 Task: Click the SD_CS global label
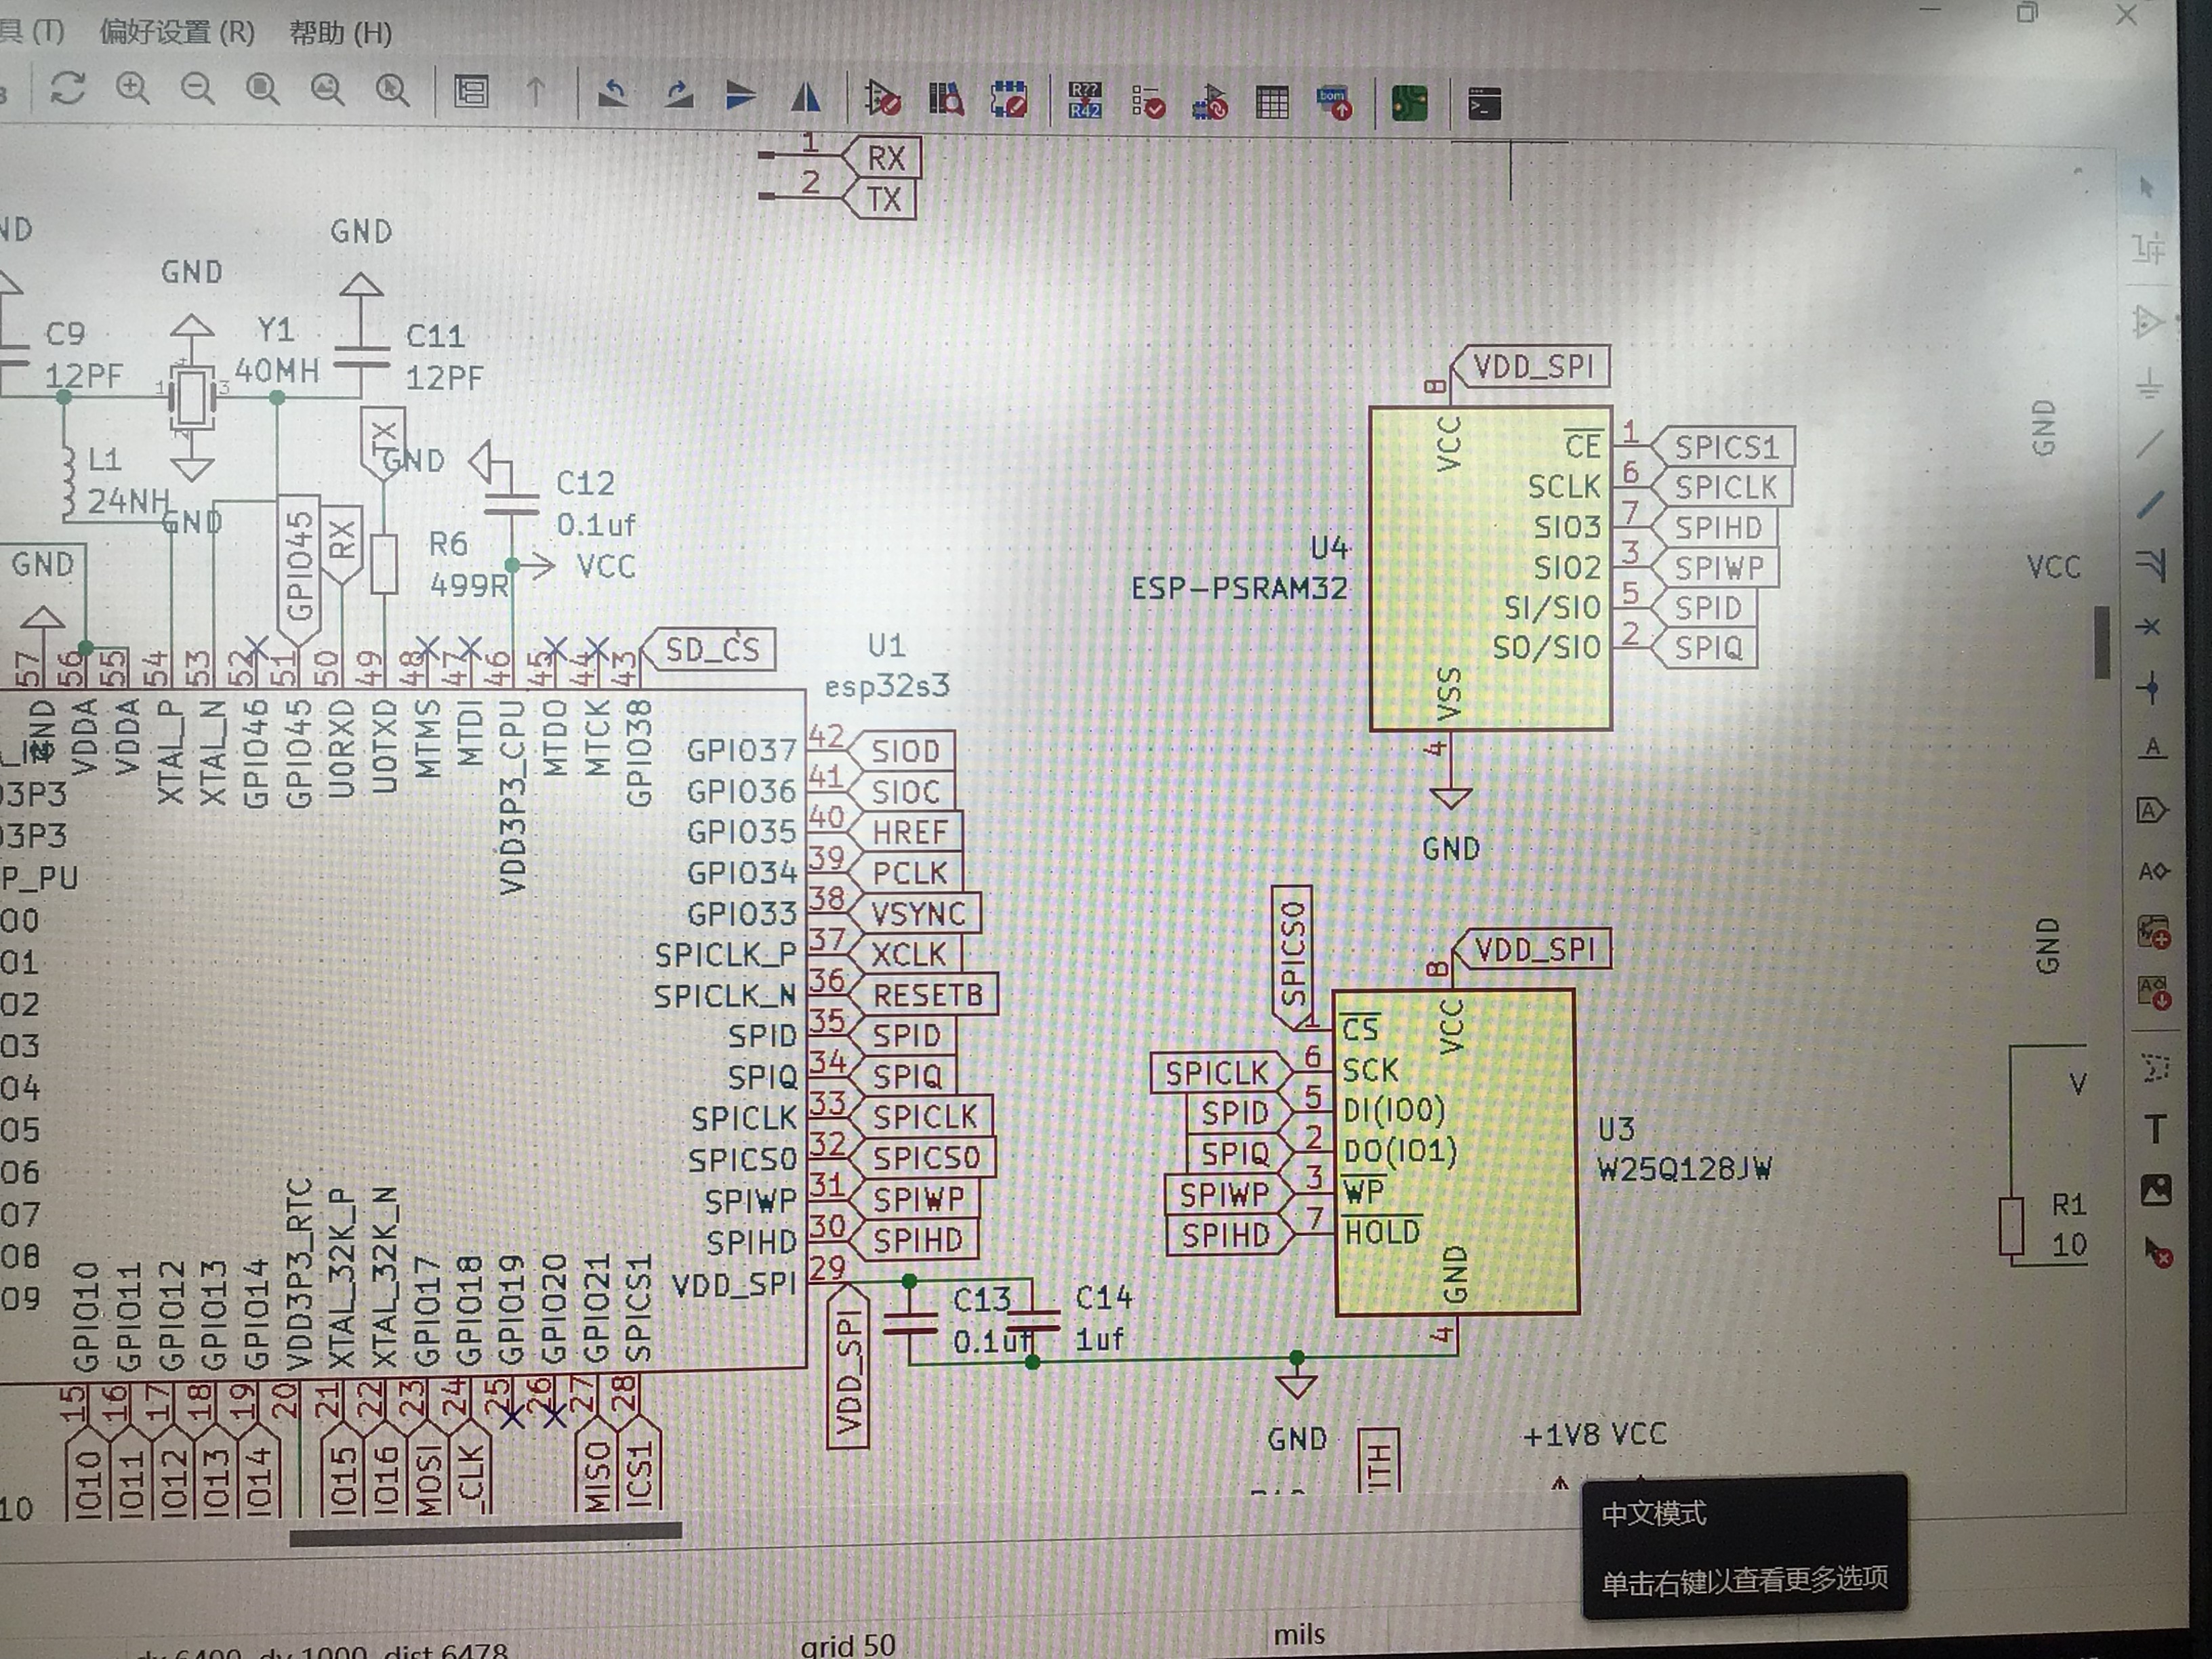[x=708, y=650]
